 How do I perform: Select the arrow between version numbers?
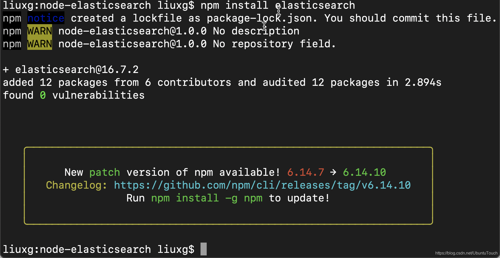pyautogui.click(x=333, y=172)
